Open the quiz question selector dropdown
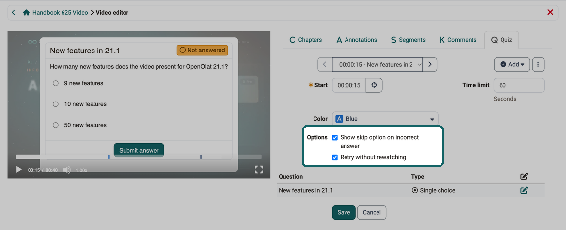 point(377,64)
